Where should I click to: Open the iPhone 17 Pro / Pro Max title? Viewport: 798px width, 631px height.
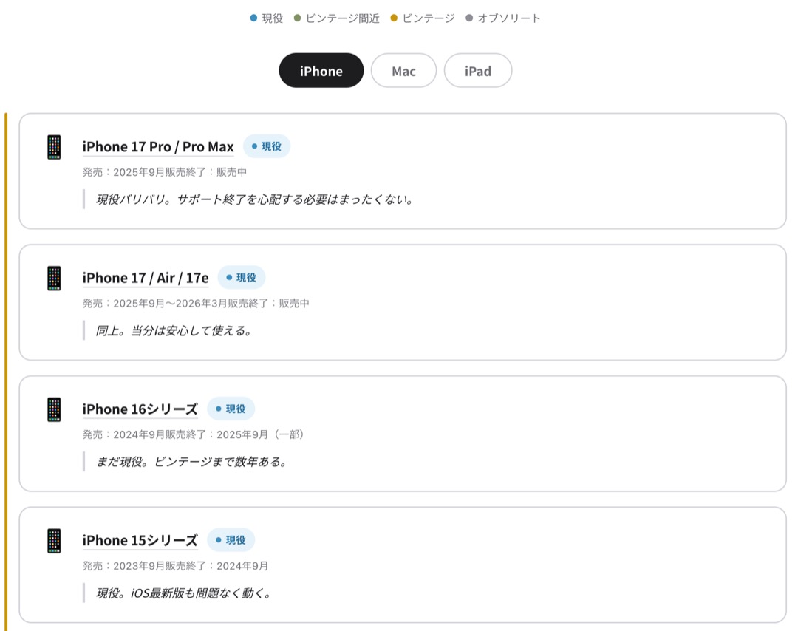point(158,147)
